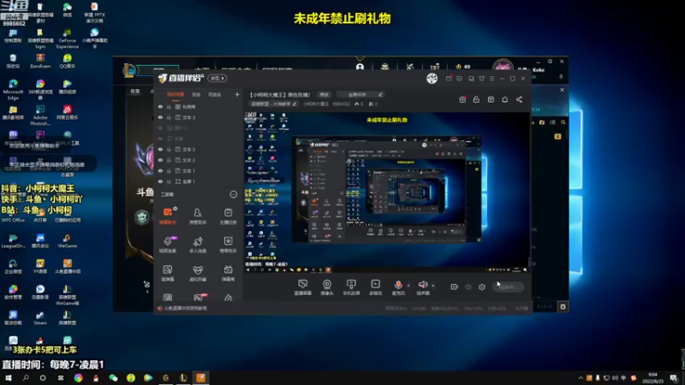This screenshot has height=385, width=685.
Task: Open the 榜单助手 ranking assistant tool
Action: 228,244
